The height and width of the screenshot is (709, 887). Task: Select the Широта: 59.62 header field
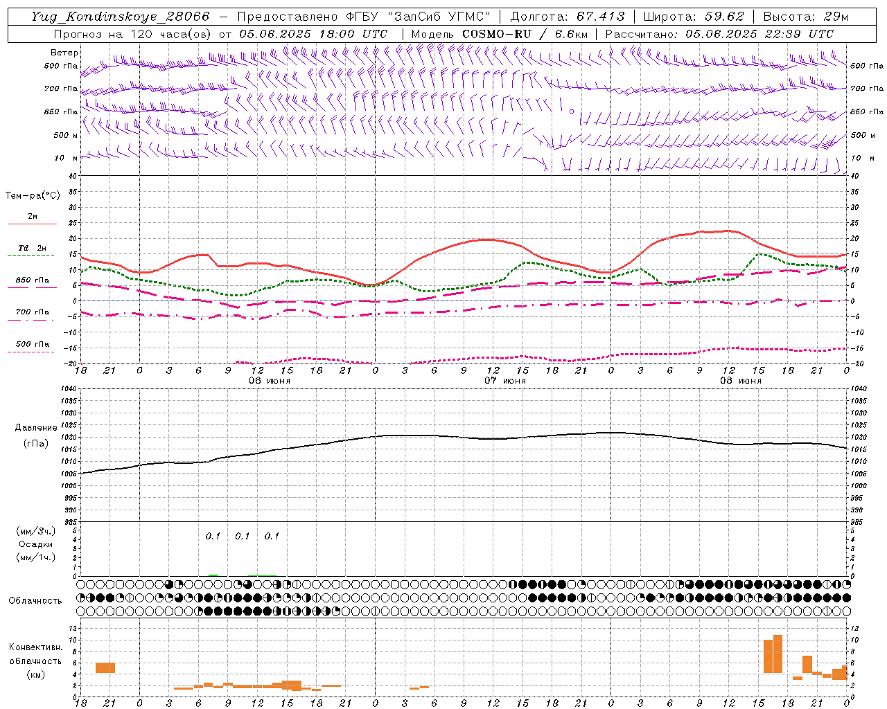click(694, 17)
